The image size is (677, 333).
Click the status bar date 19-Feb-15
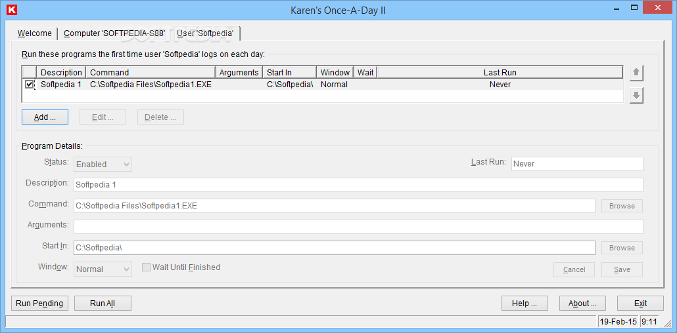pos(619,321)
